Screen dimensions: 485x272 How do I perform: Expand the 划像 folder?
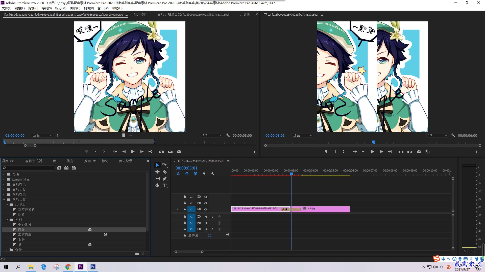coord(6,250)
